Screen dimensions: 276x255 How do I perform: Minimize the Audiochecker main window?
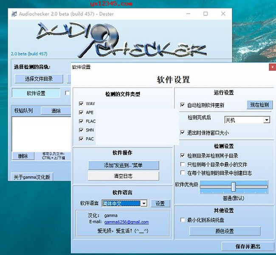pyautogui.click(x=188, y=14)
